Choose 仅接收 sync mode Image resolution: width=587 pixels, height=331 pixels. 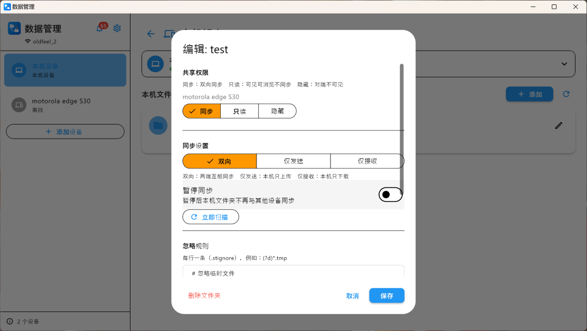pyautogui.click(x=367, y=161)
